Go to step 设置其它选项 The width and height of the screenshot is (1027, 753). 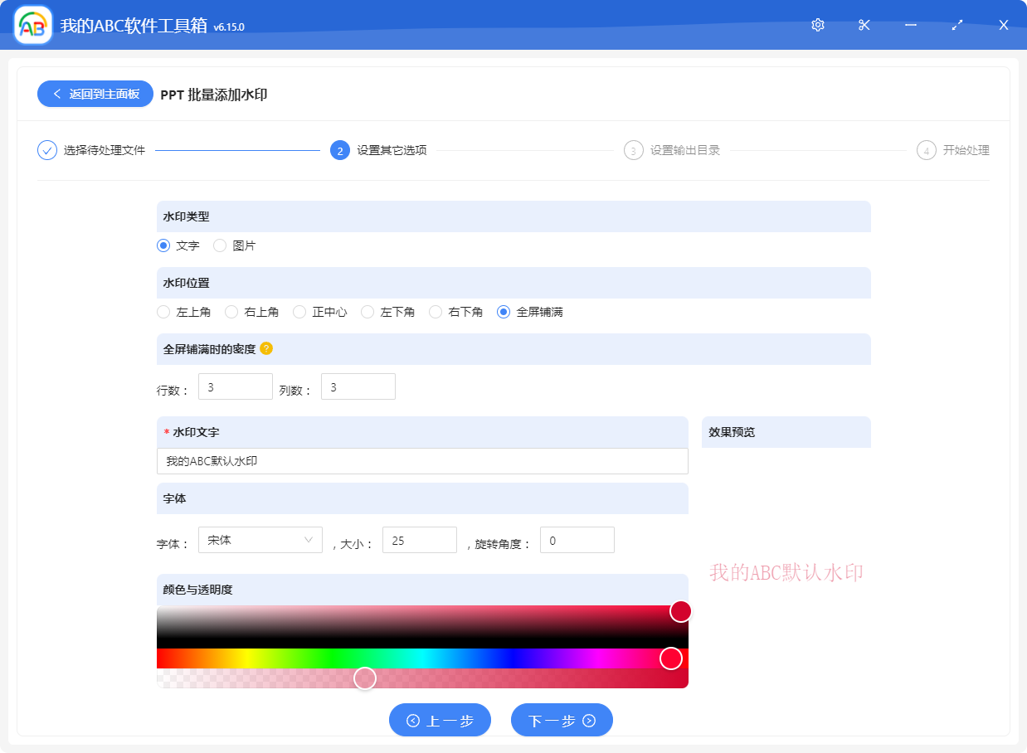click(x=392, y=150)
